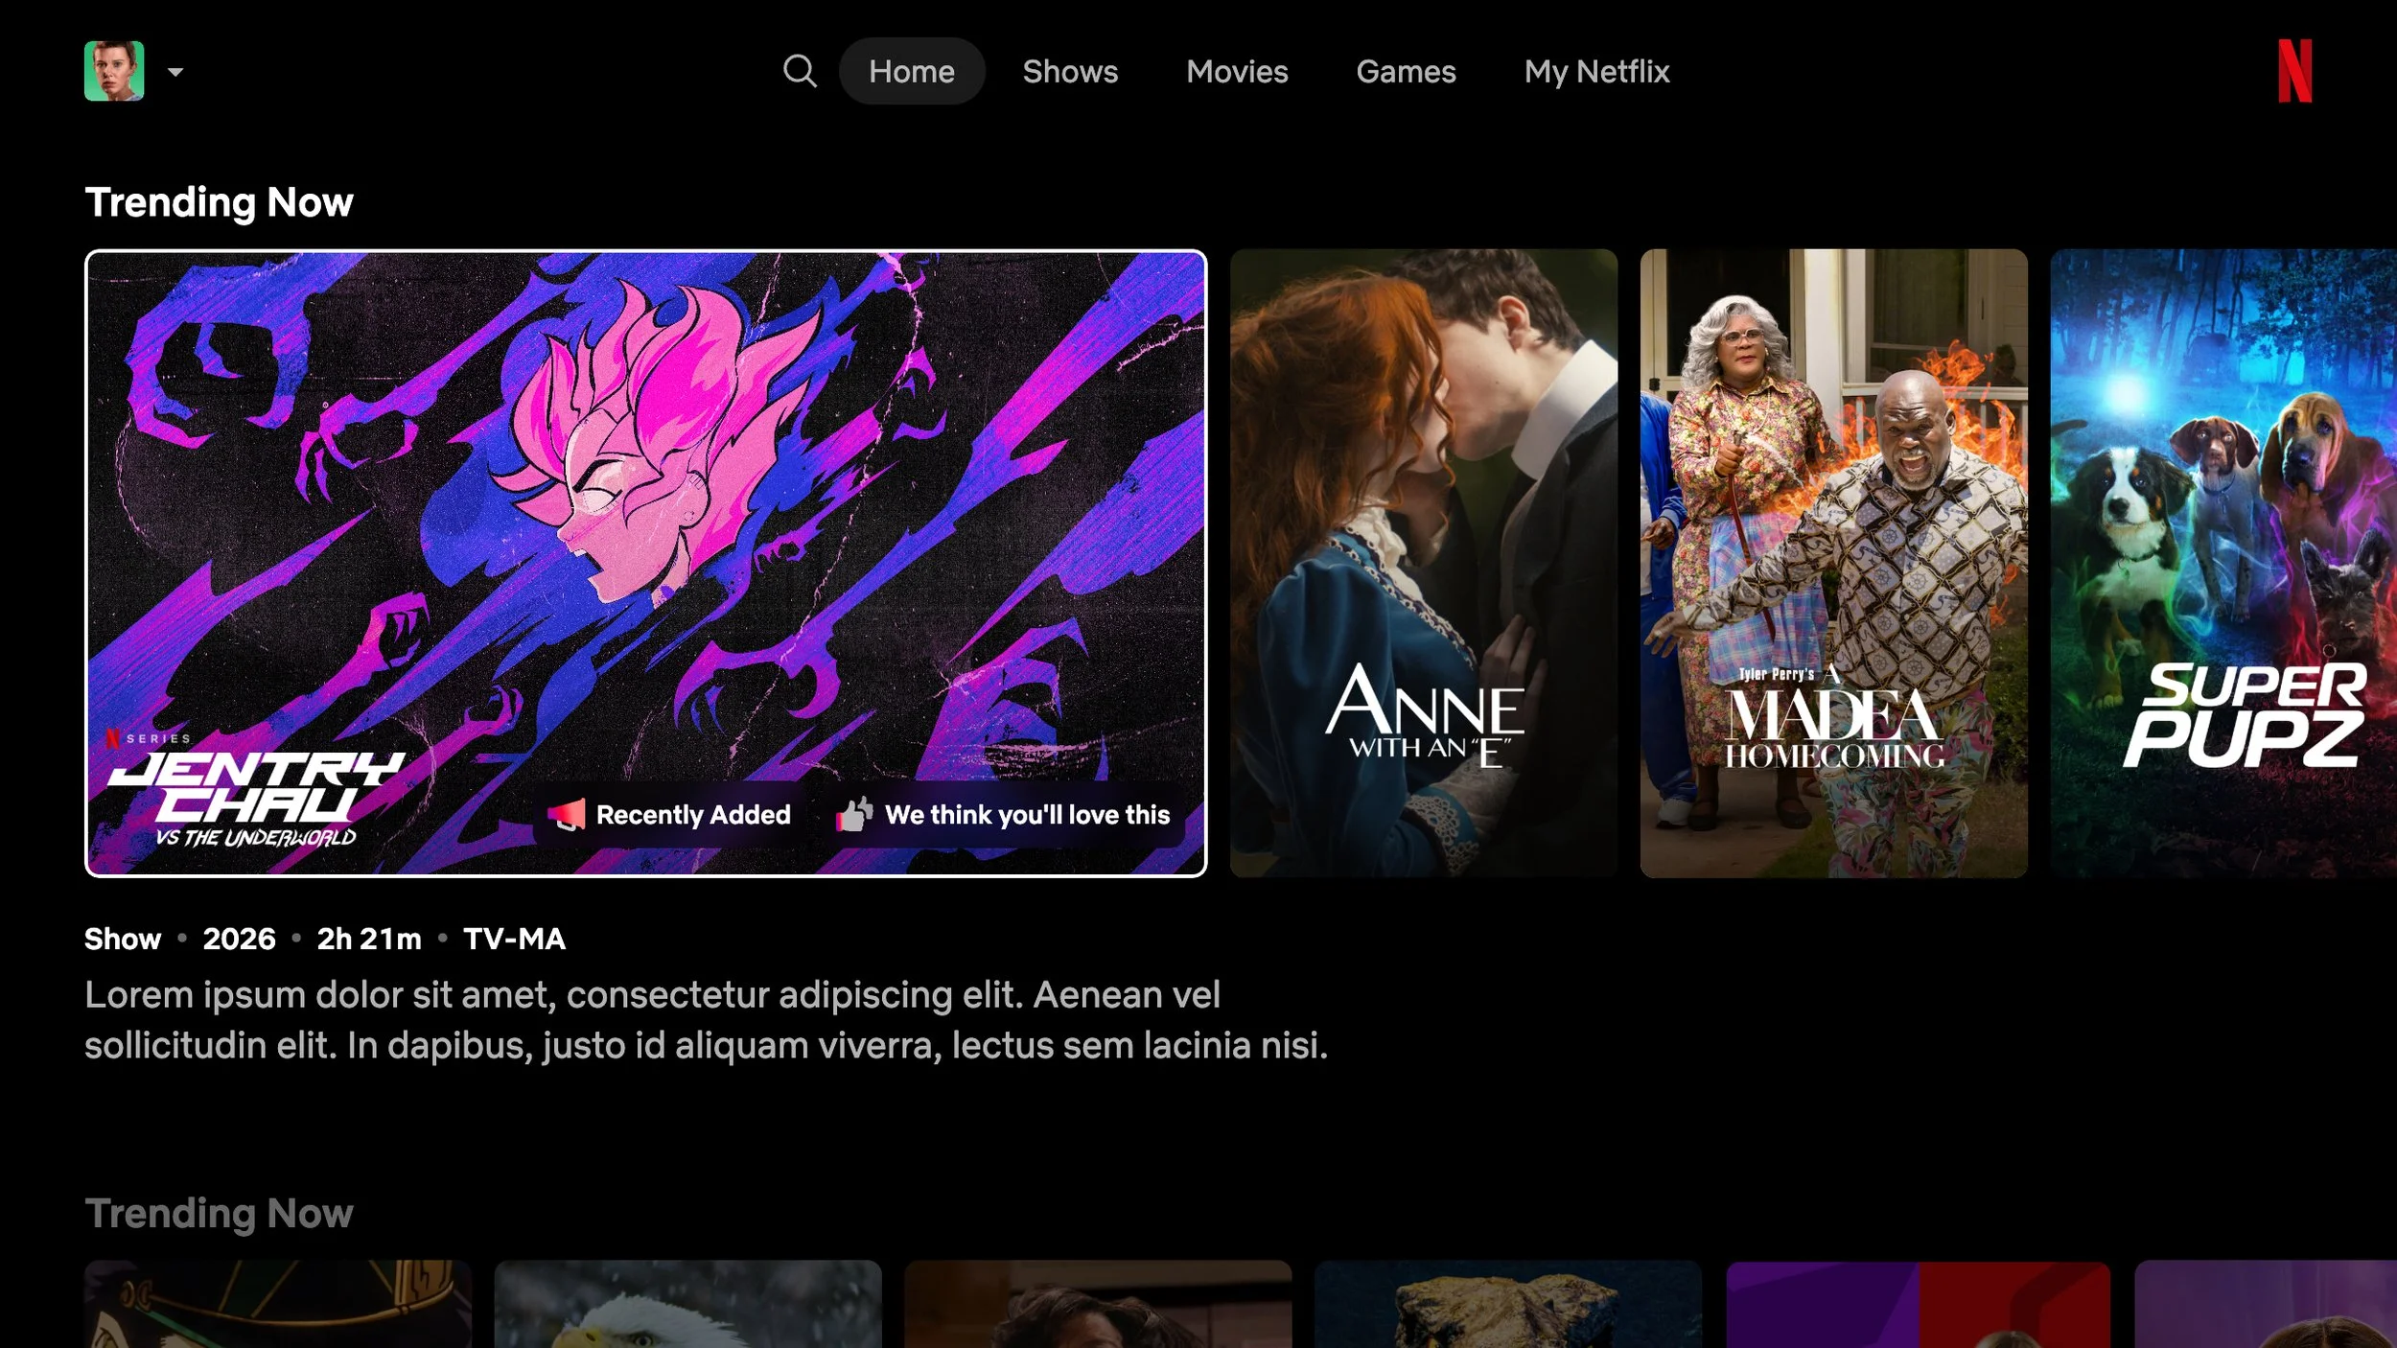Viewport: 2397px width, 1348px height.
Task: Select the Anne with an E poster
Action: click(x=1424, y=564)
